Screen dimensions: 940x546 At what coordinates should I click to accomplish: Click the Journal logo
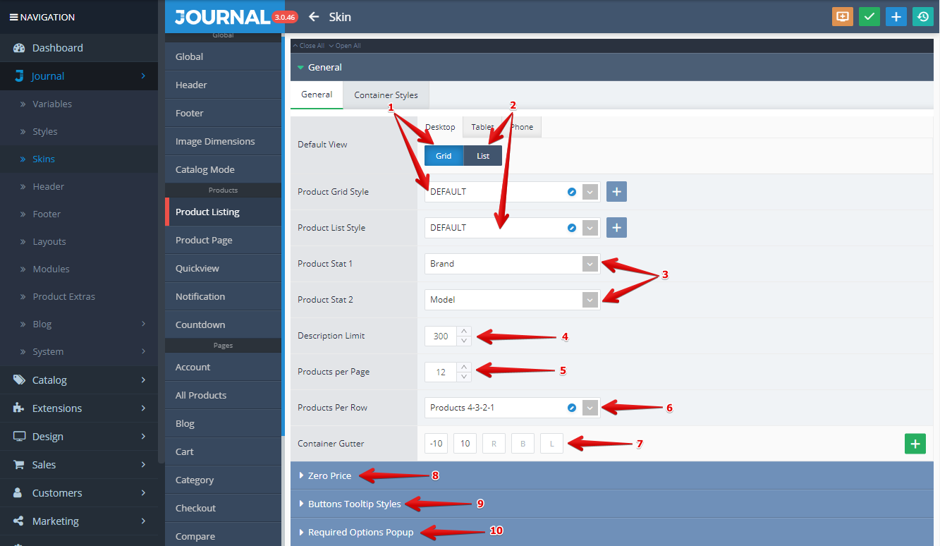222,17
